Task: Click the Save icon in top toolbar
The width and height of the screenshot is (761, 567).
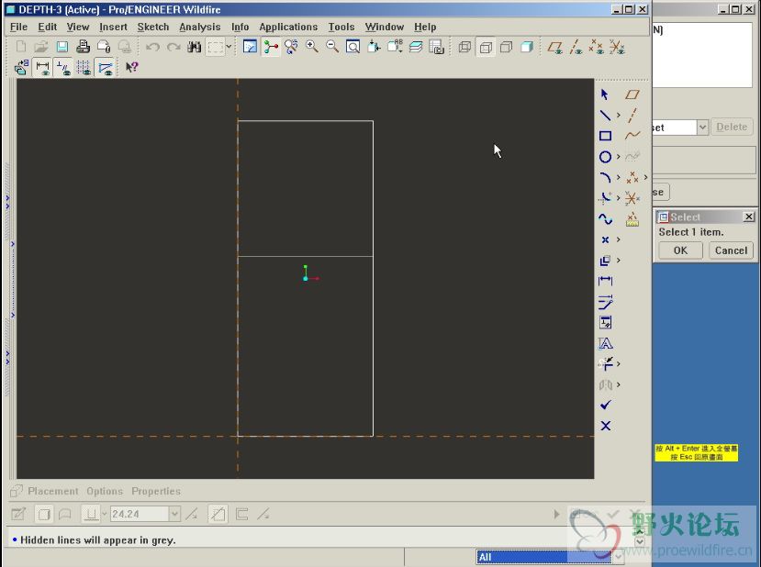Action: tap(62, 47)
